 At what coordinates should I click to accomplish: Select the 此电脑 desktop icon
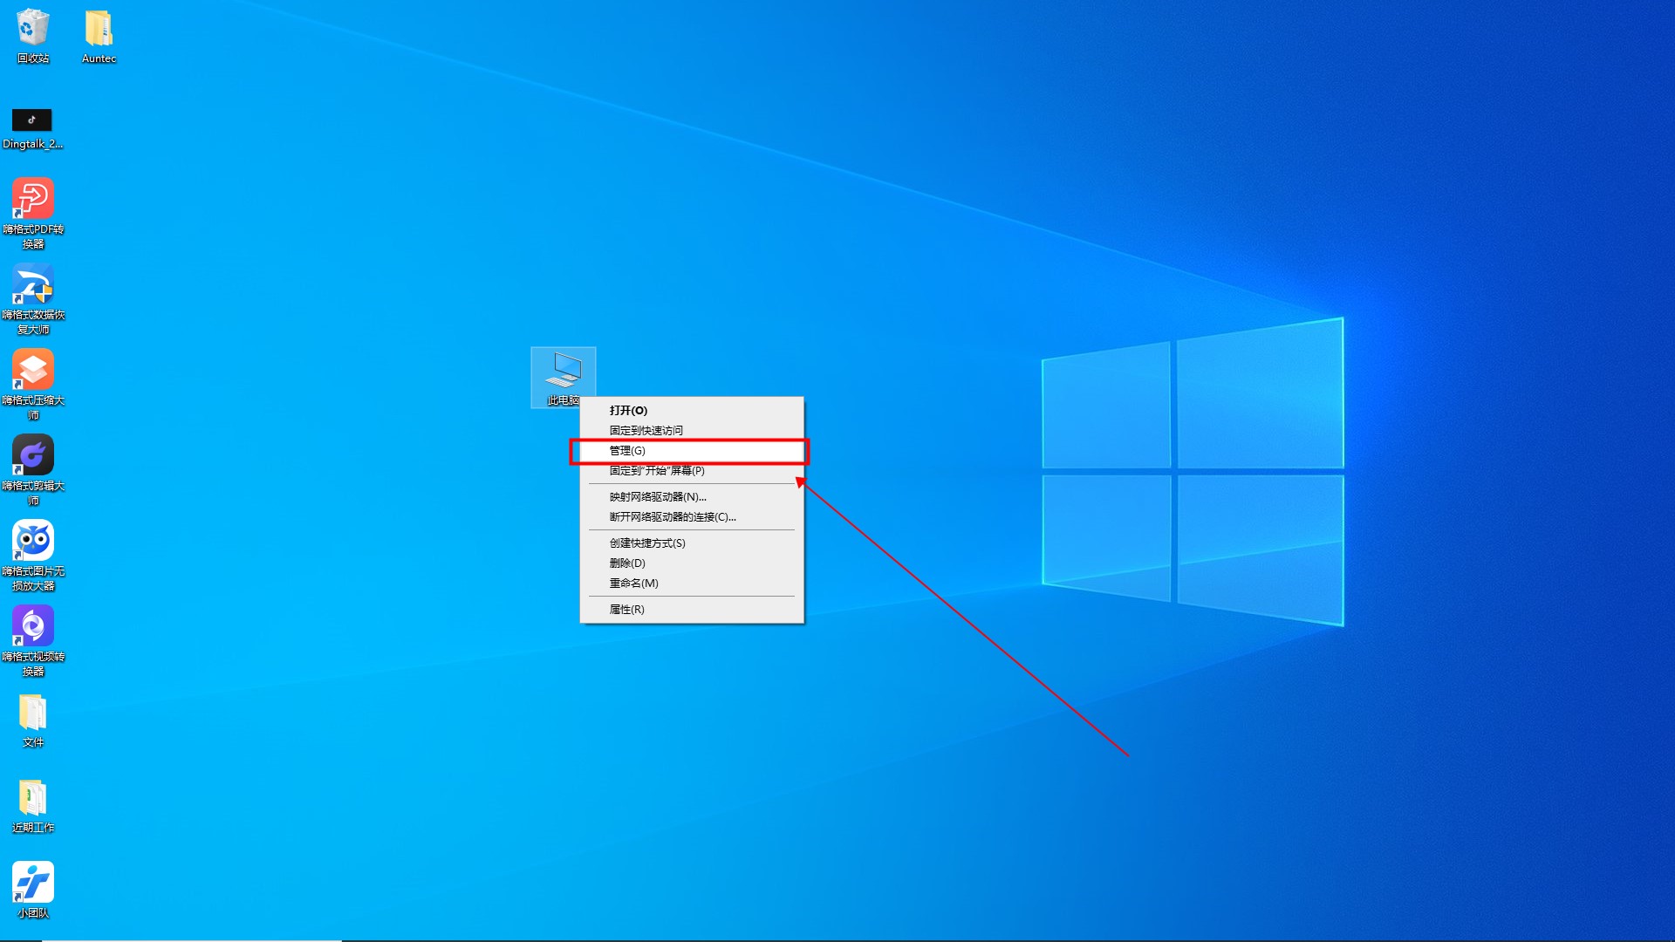point(564,378)
